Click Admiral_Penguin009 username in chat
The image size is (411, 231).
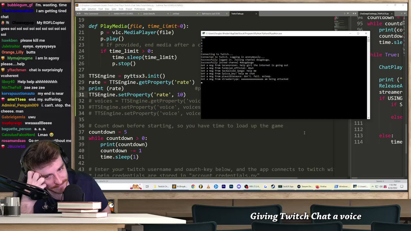click(x=20, y=105)
